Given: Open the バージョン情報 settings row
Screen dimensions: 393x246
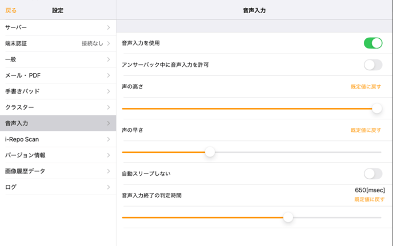Looking at the screenshot, I should click(58, 155).
